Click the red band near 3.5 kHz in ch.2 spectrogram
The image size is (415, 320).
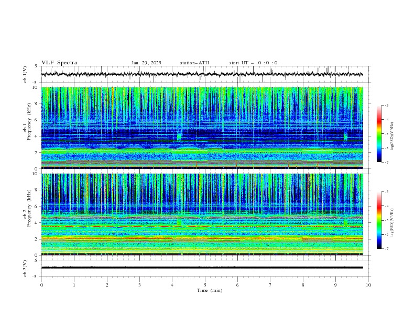(202, 226)
